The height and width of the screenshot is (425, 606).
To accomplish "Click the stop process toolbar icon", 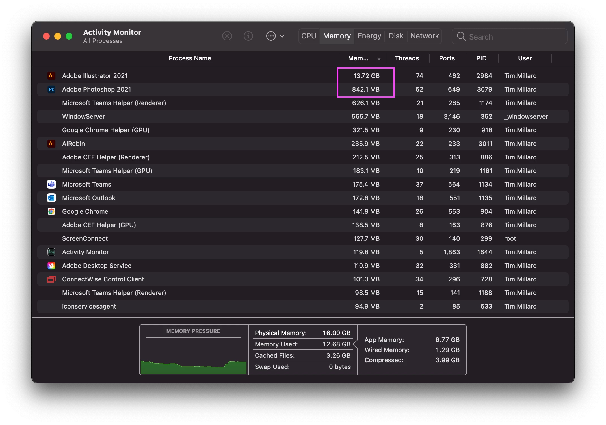I will (227, 36).
